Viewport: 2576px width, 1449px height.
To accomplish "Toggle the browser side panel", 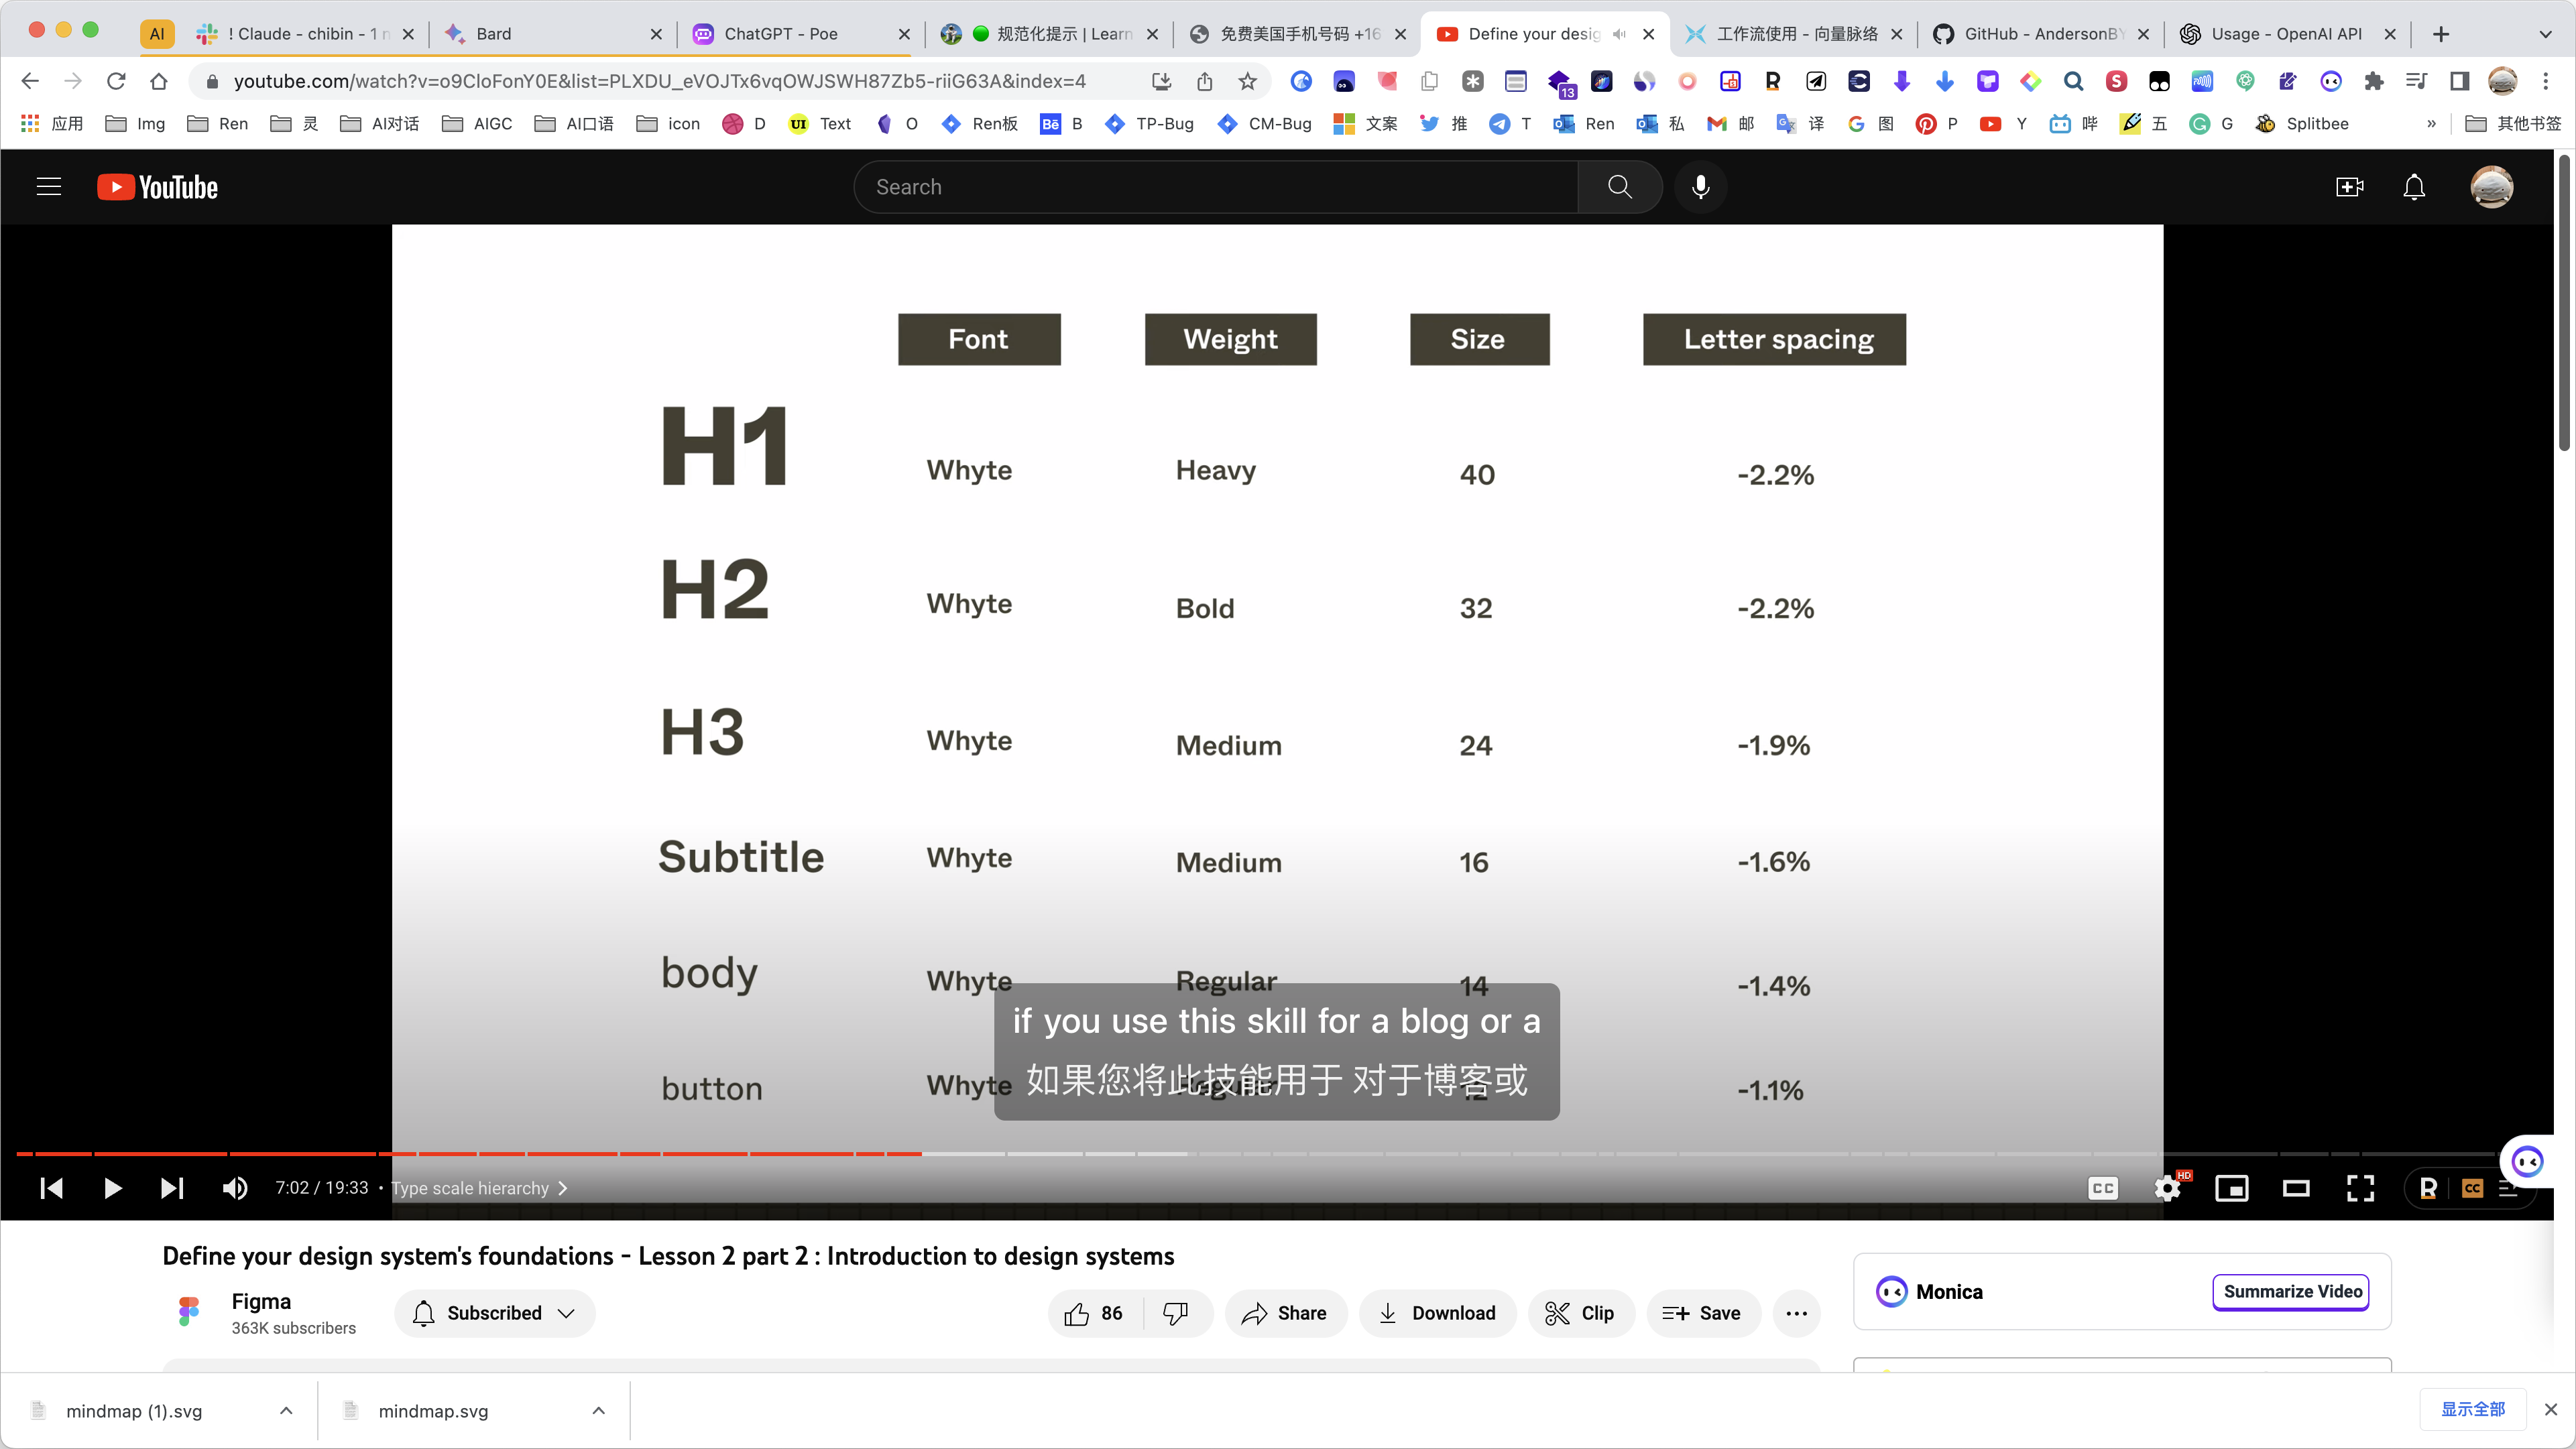I will click(2460, 81).
